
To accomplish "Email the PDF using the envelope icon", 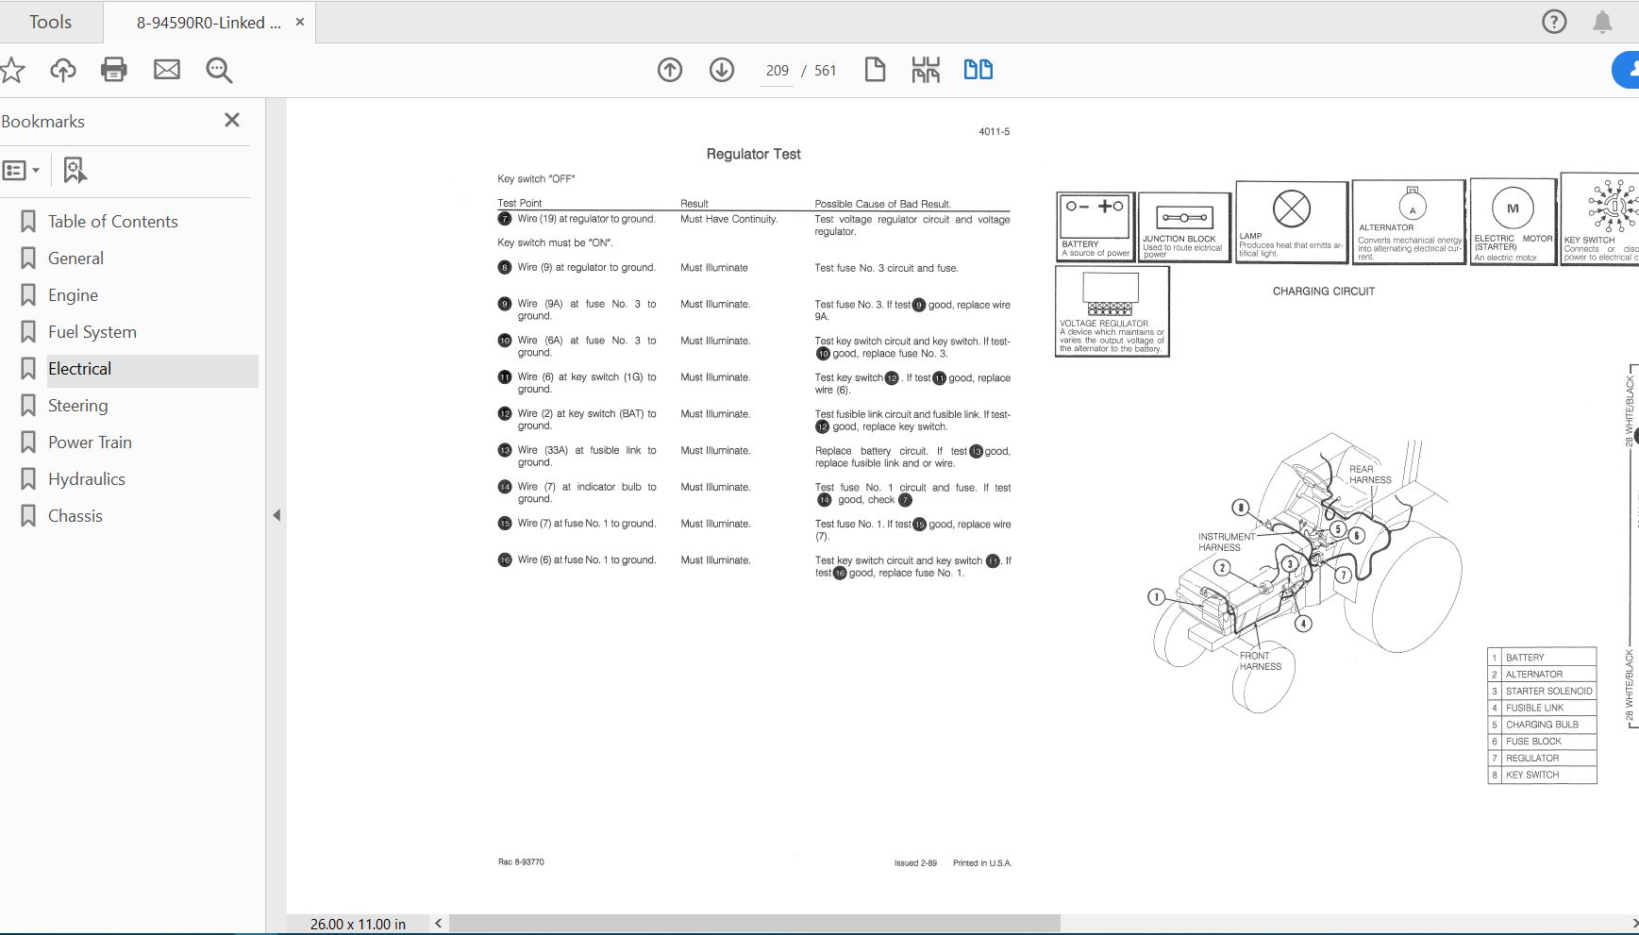I will coord(167,69).
